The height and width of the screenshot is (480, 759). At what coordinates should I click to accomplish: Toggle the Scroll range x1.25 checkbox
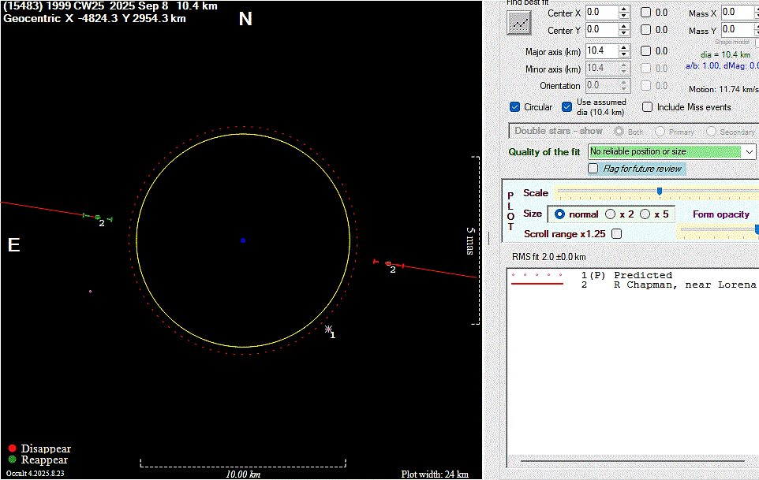616,234
